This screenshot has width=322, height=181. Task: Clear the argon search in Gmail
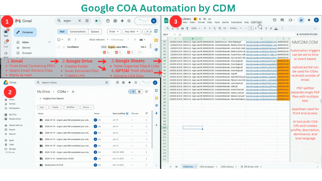80,21
